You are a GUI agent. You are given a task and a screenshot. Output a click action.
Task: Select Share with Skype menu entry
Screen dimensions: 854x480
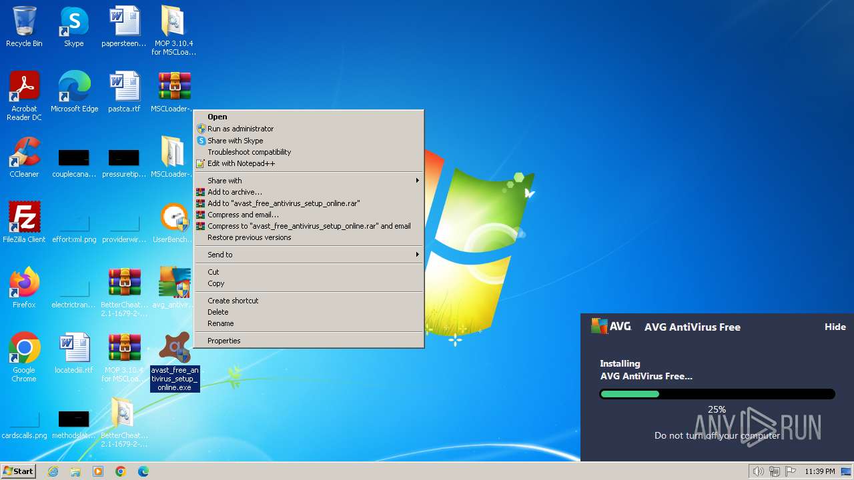(x=309, y=141)
